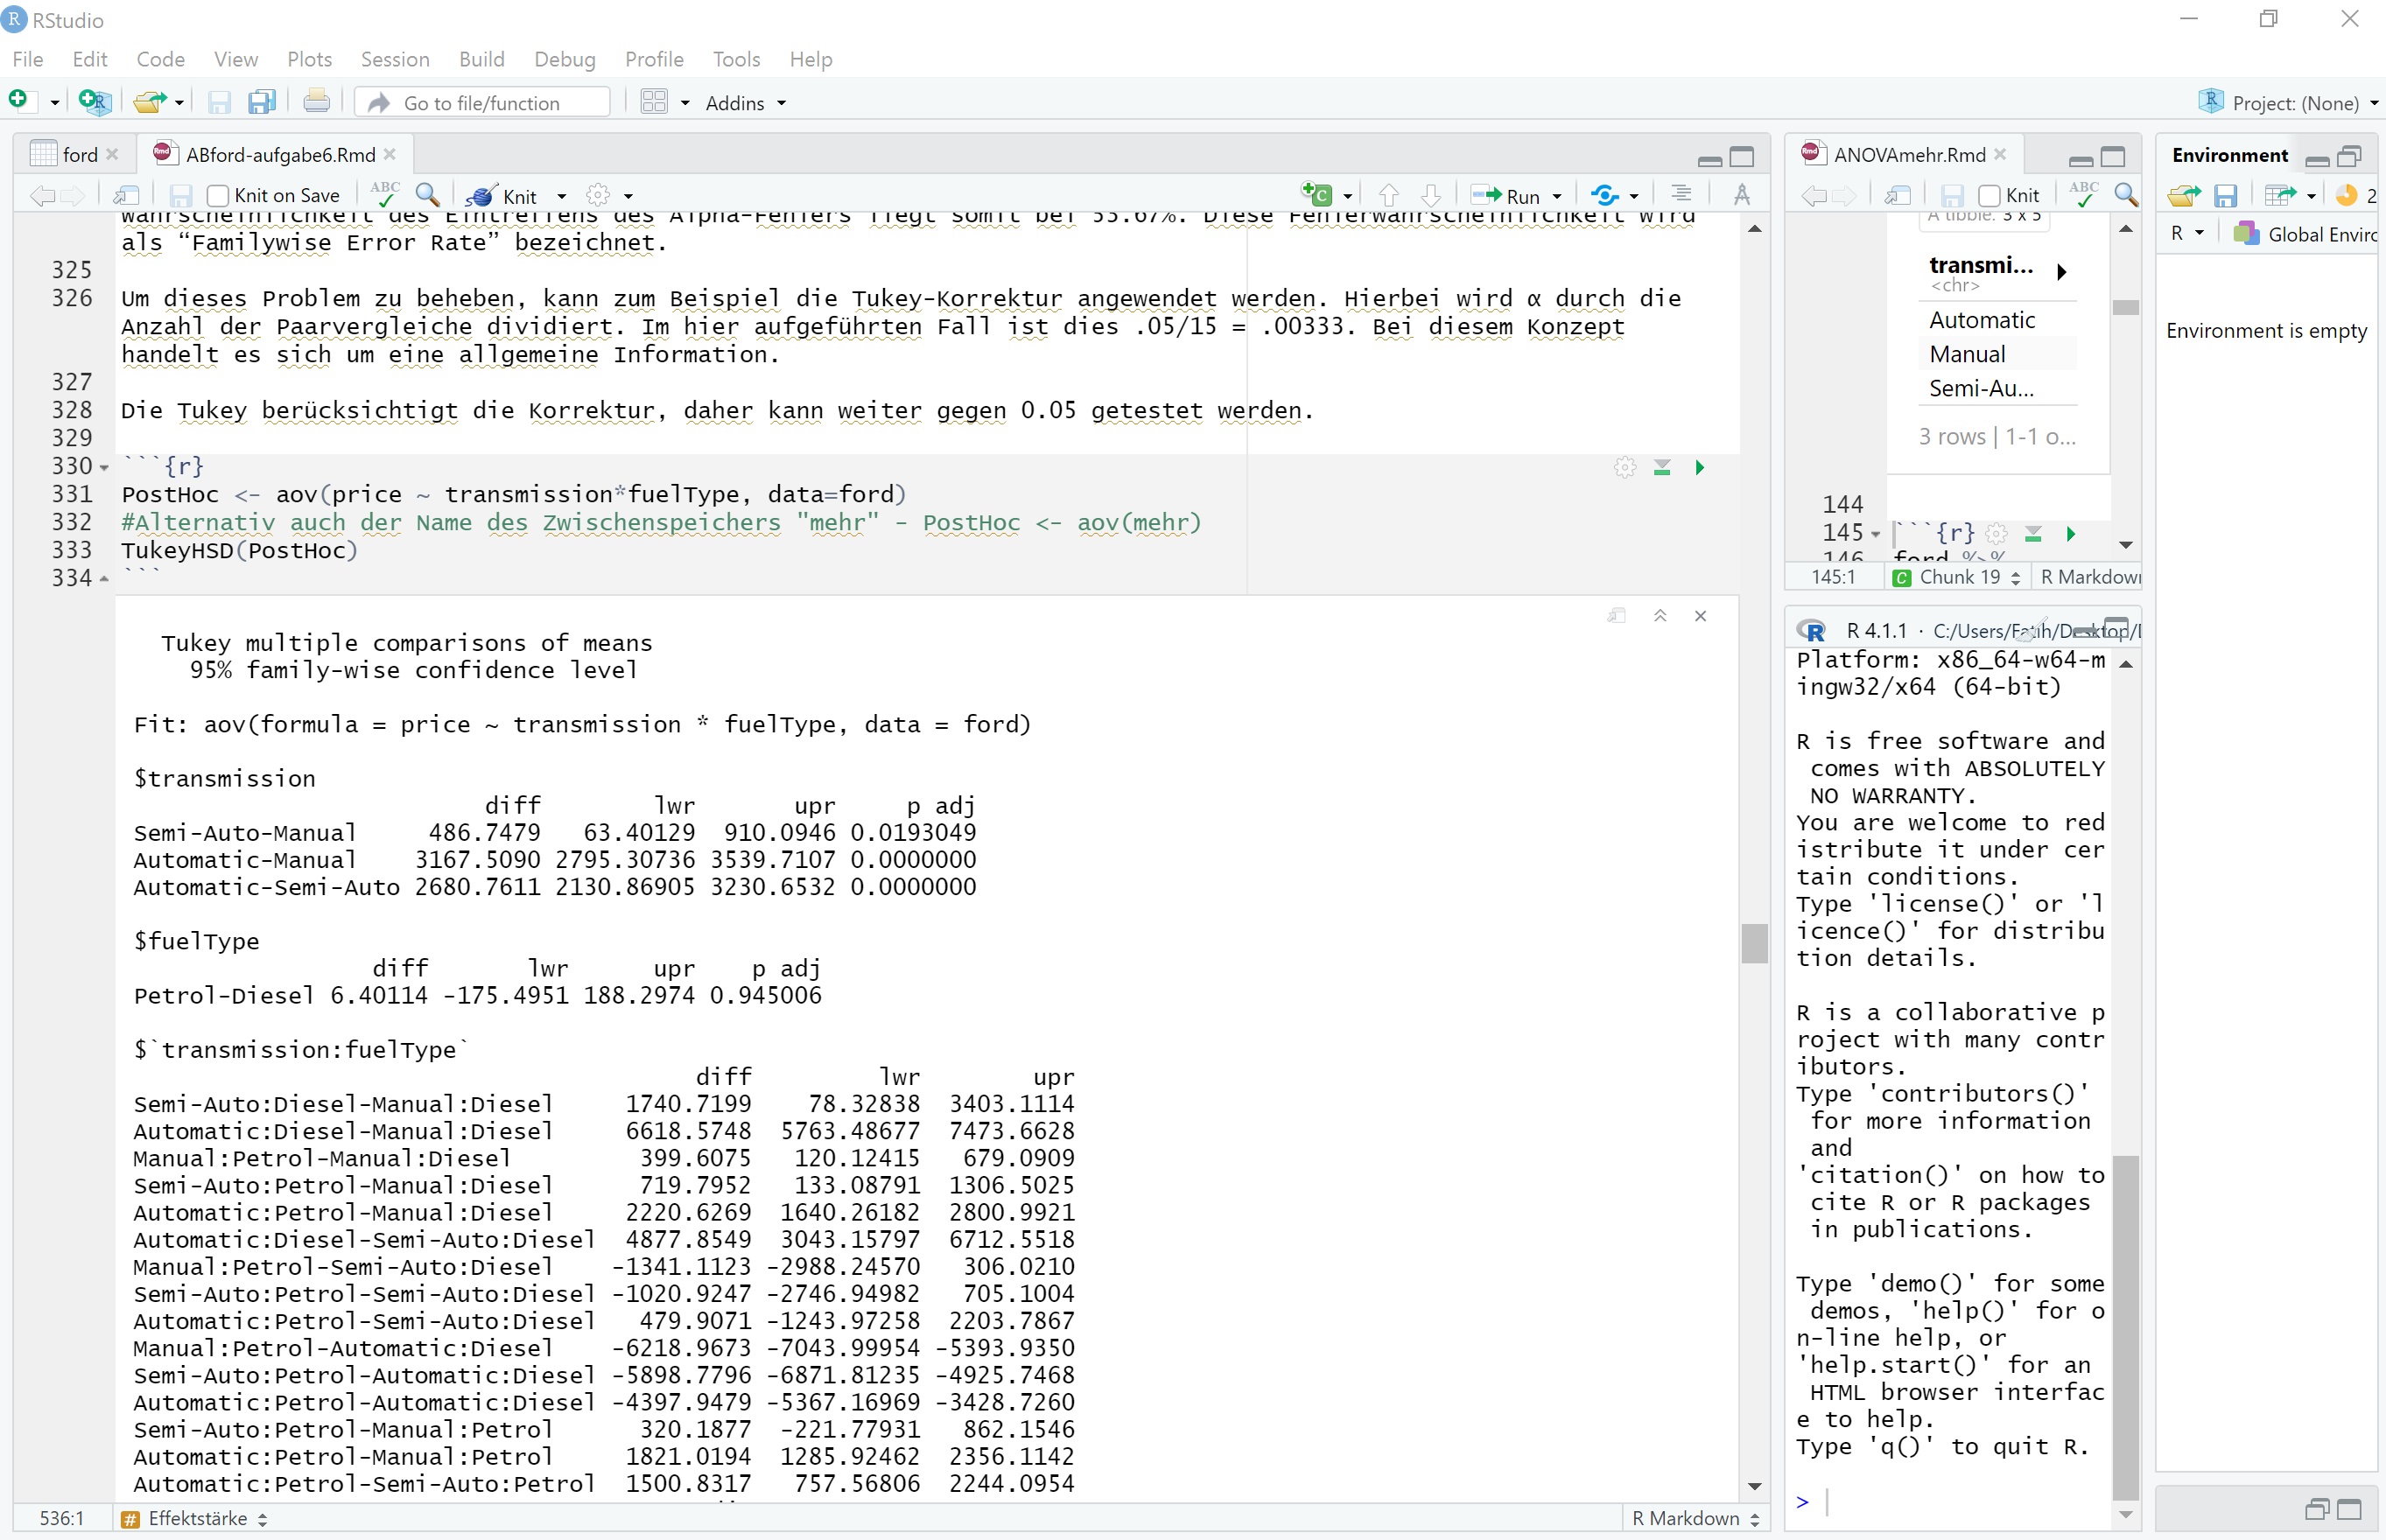Open the Code menu
The width and height of the screenshot is (2386, 1540).
click(x=160, y=59)
